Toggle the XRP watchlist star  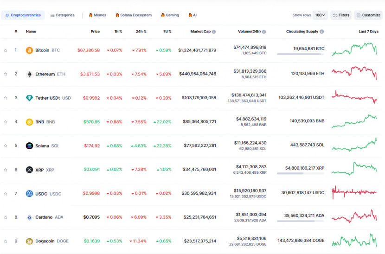(6, 170)
